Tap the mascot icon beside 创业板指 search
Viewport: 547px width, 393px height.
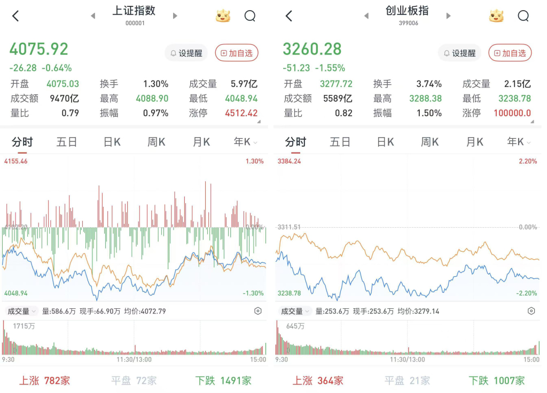pos(496,16)
